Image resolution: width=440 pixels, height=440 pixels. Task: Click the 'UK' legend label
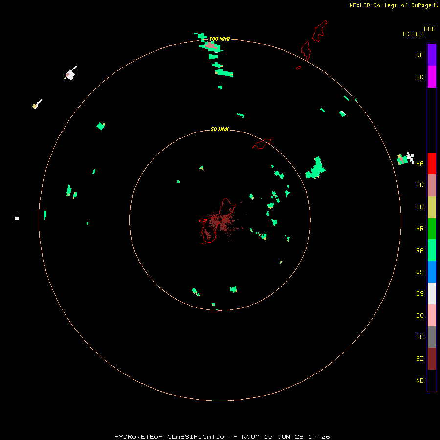pyautogui.click(x=419, y=77)
